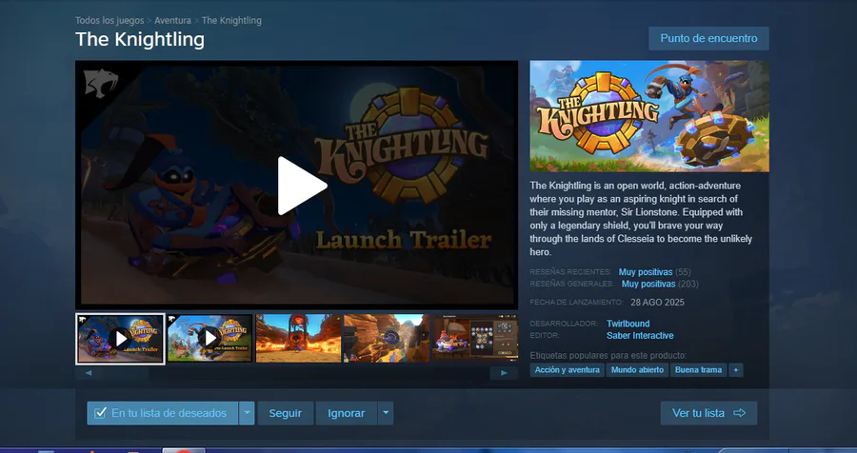Click The Knightling breadcrumb link
The height and width of the screenshot is (453, 857).
click(231, 20)
